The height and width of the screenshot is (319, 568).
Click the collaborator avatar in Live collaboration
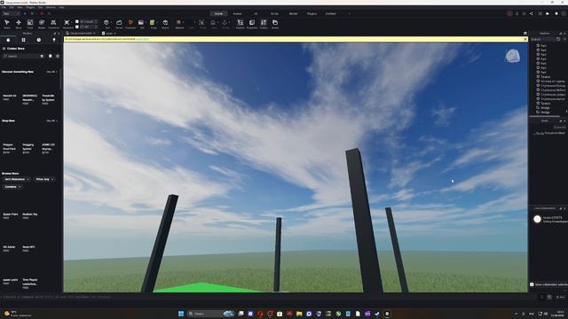coord(537,219)
